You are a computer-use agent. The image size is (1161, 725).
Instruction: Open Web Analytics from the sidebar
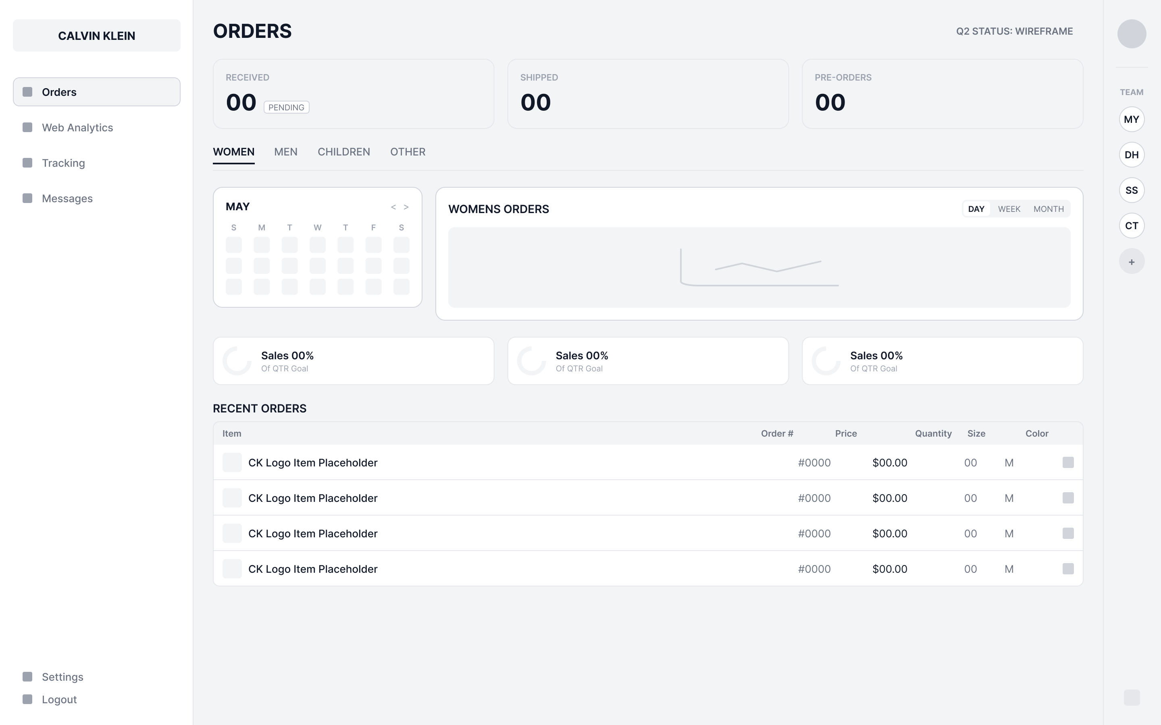tap(96, 127)
